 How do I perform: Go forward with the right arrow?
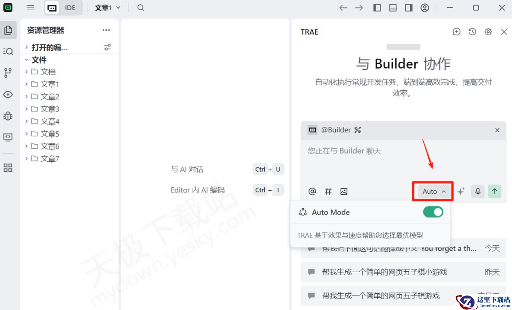pyautogui.click(x=359, y=8)
